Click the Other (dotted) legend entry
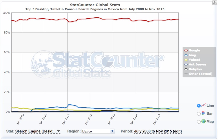Viewport: 218px width, 140px height. tap(198, 74)
